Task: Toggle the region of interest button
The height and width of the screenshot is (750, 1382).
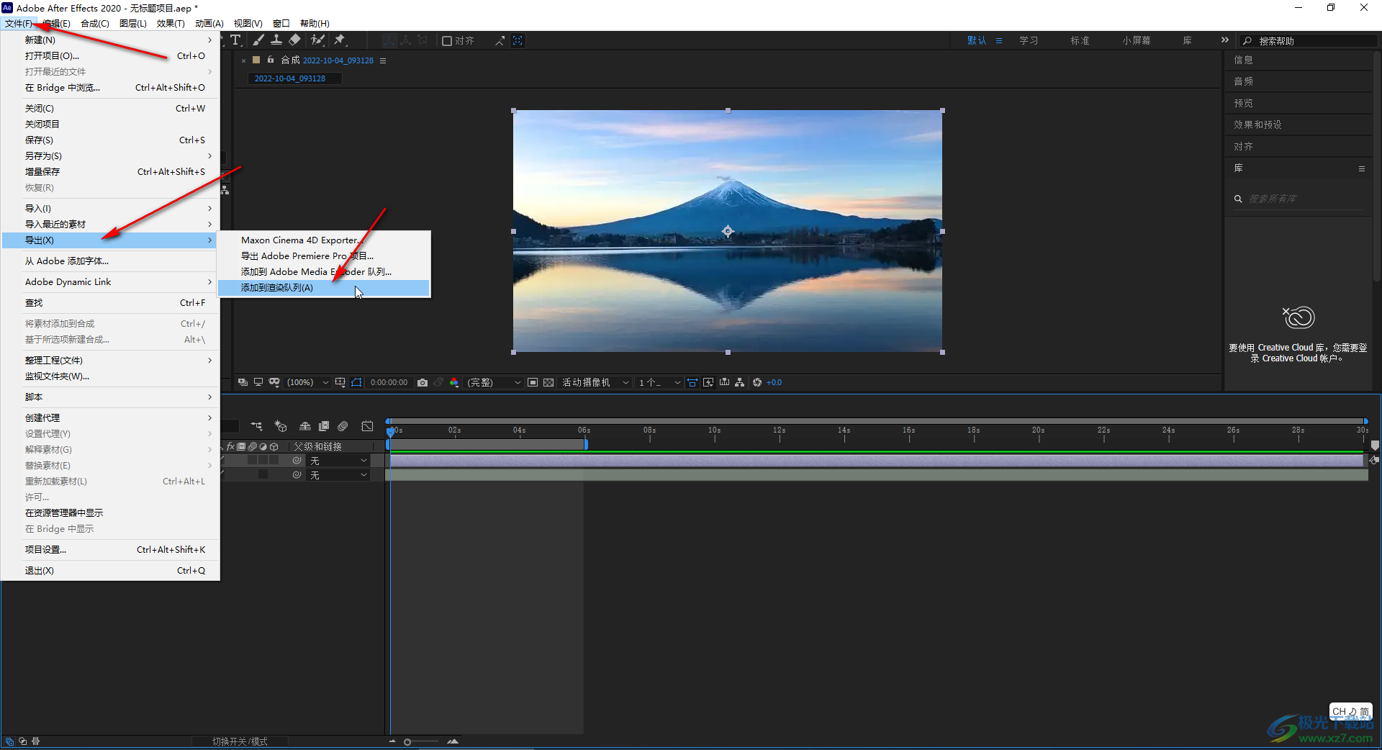Action: point(533,382)
